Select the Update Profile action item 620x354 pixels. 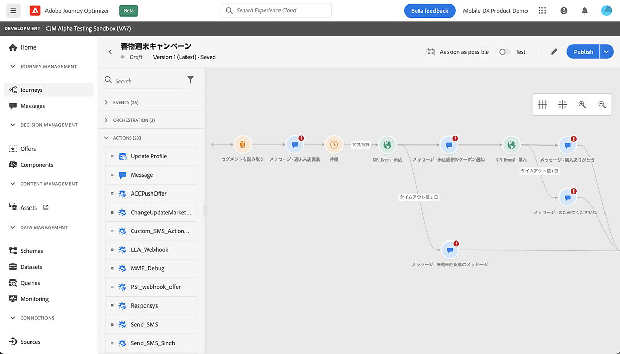(149, 156)
